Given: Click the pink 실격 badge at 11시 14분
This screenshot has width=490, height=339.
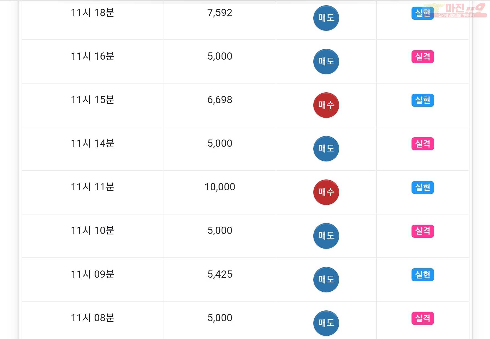Looking at the screenshot, I should (x=423, y=144).
